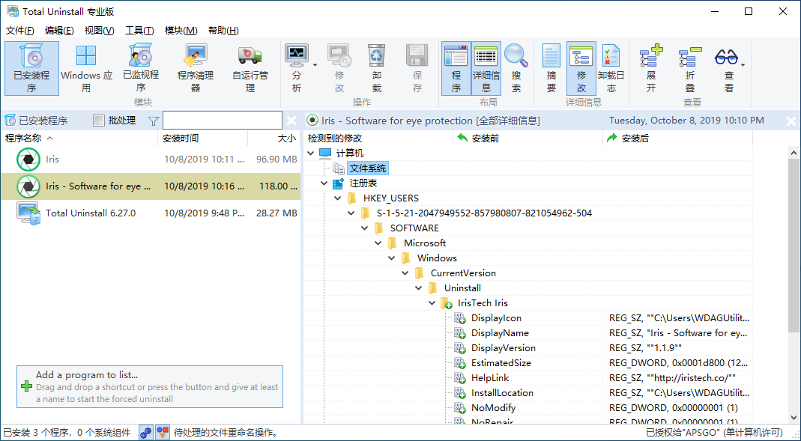This screenshot has height=441, width=801.
Task: Select the DisplayName registry value
Action: pos(500,332)
